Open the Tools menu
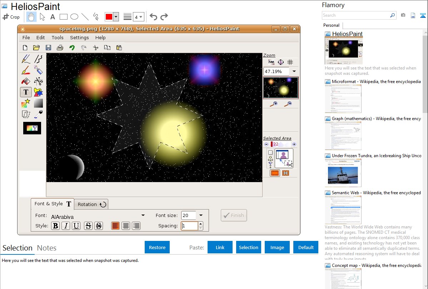Viewport: 428px width, 289px height. point(57,37)
